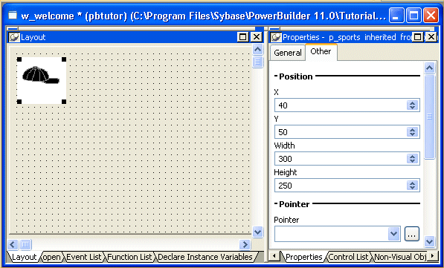The image size is (444, 268).
Task: Close the w_welcome painter window
Action: [x=431, y=16]
